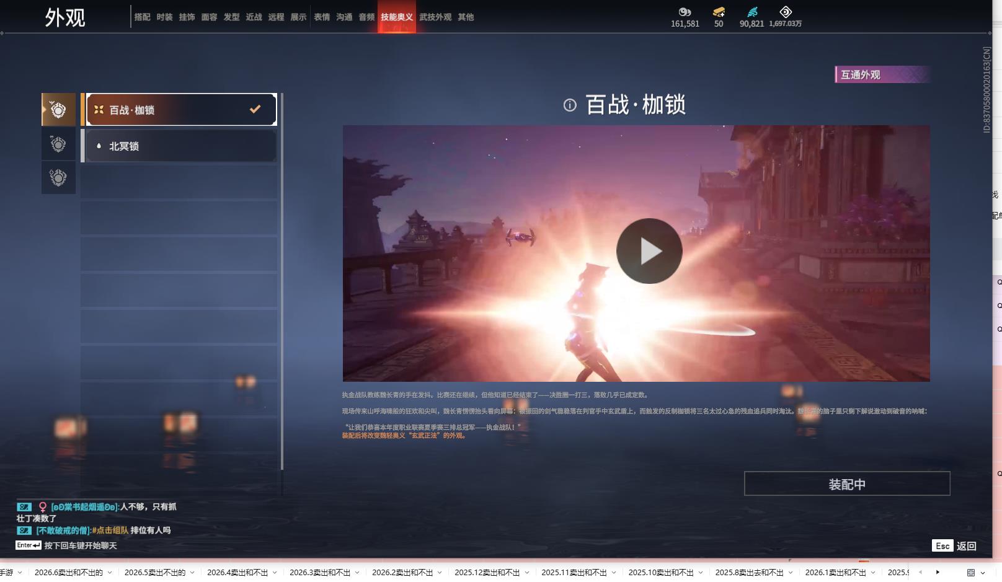Click the feather icon above 90,821

752,12
